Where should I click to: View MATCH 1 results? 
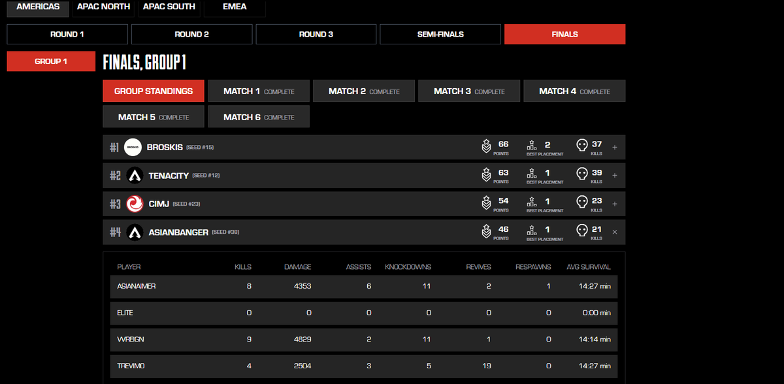pyautogui.click(x=259, y=91)
